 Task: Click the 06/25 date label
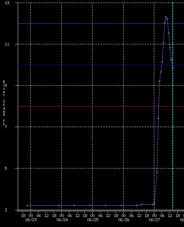93,220
